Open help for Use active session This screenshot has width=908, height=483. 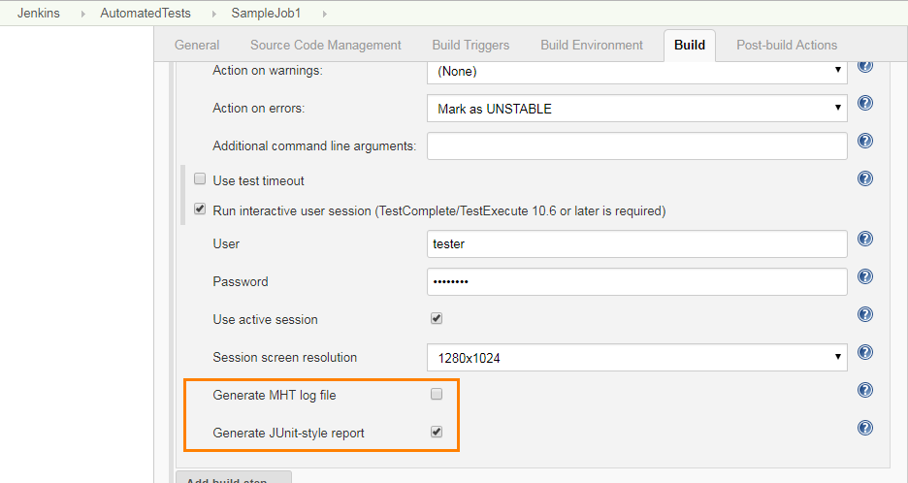[865, 314]
